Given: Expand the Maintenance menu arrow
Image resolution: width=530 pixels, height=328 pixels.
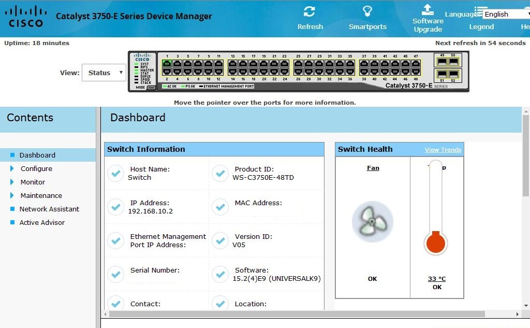Looking at the screenshot, I should click(x=12, y=196).
